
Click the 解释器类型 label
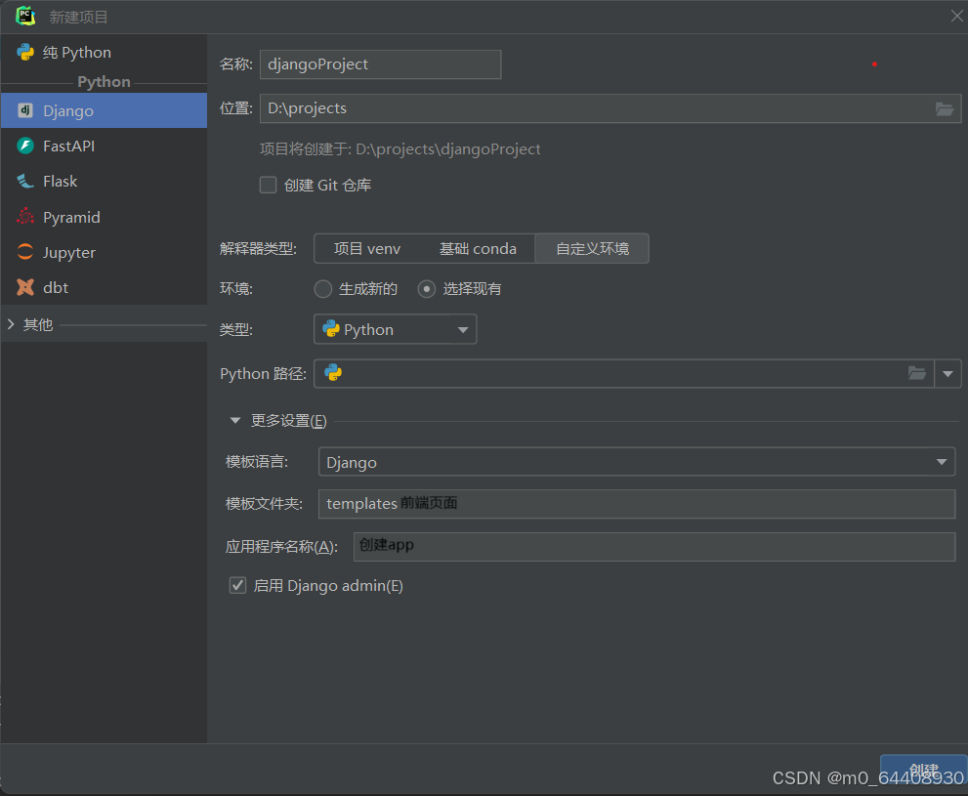(258, 249)
